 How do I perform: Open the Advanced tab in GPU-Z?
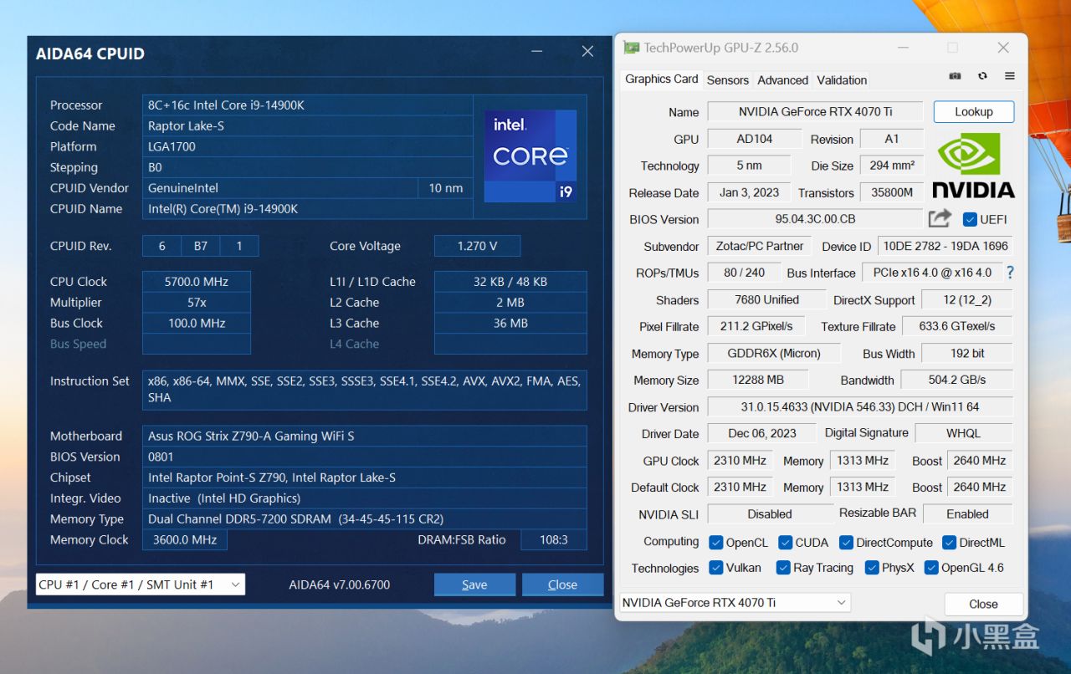781,79
